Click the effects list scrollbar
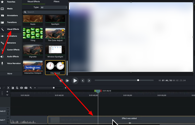This screenshot has height=125, width=195. (x=67, y=68)
